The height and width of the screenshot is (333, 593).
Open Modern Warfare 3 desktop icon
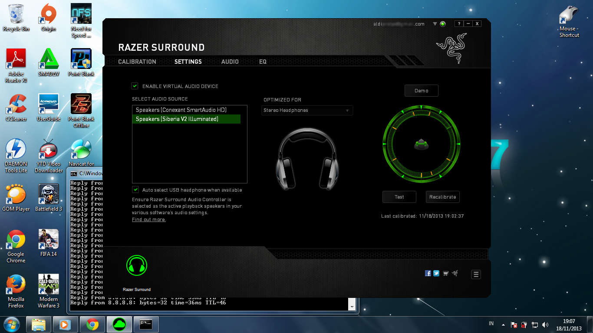pyautogui.click(x=48, y=291)
